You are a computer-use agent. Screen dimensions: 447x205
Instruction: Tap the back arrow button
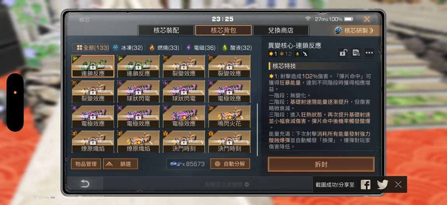pyautogui.click(x=85, y=184)
